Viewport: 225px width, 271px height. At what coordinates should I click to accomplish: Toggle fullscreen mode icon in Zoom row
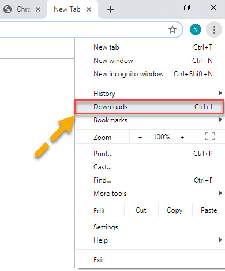coord(210,136)
